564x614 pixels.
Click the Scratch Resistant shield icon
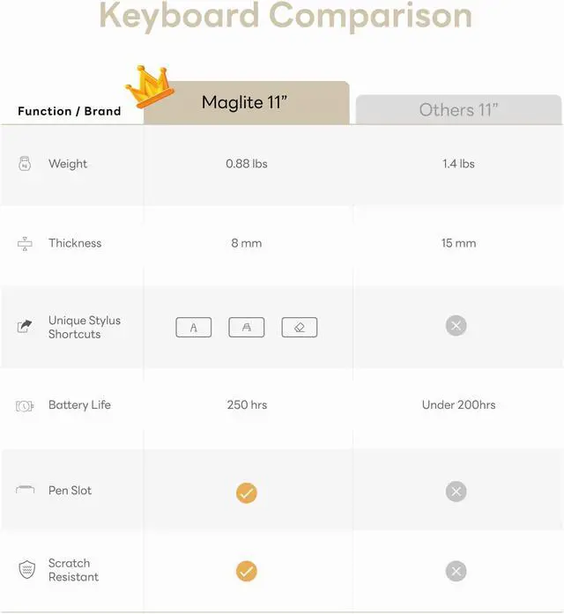[25, 570]
